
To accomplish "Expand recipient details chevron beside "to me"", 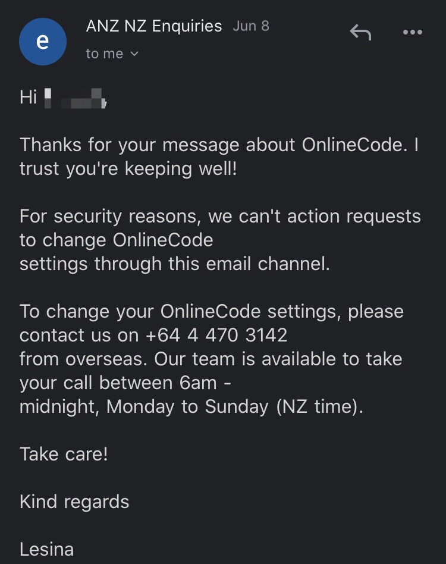I will 134,54.
